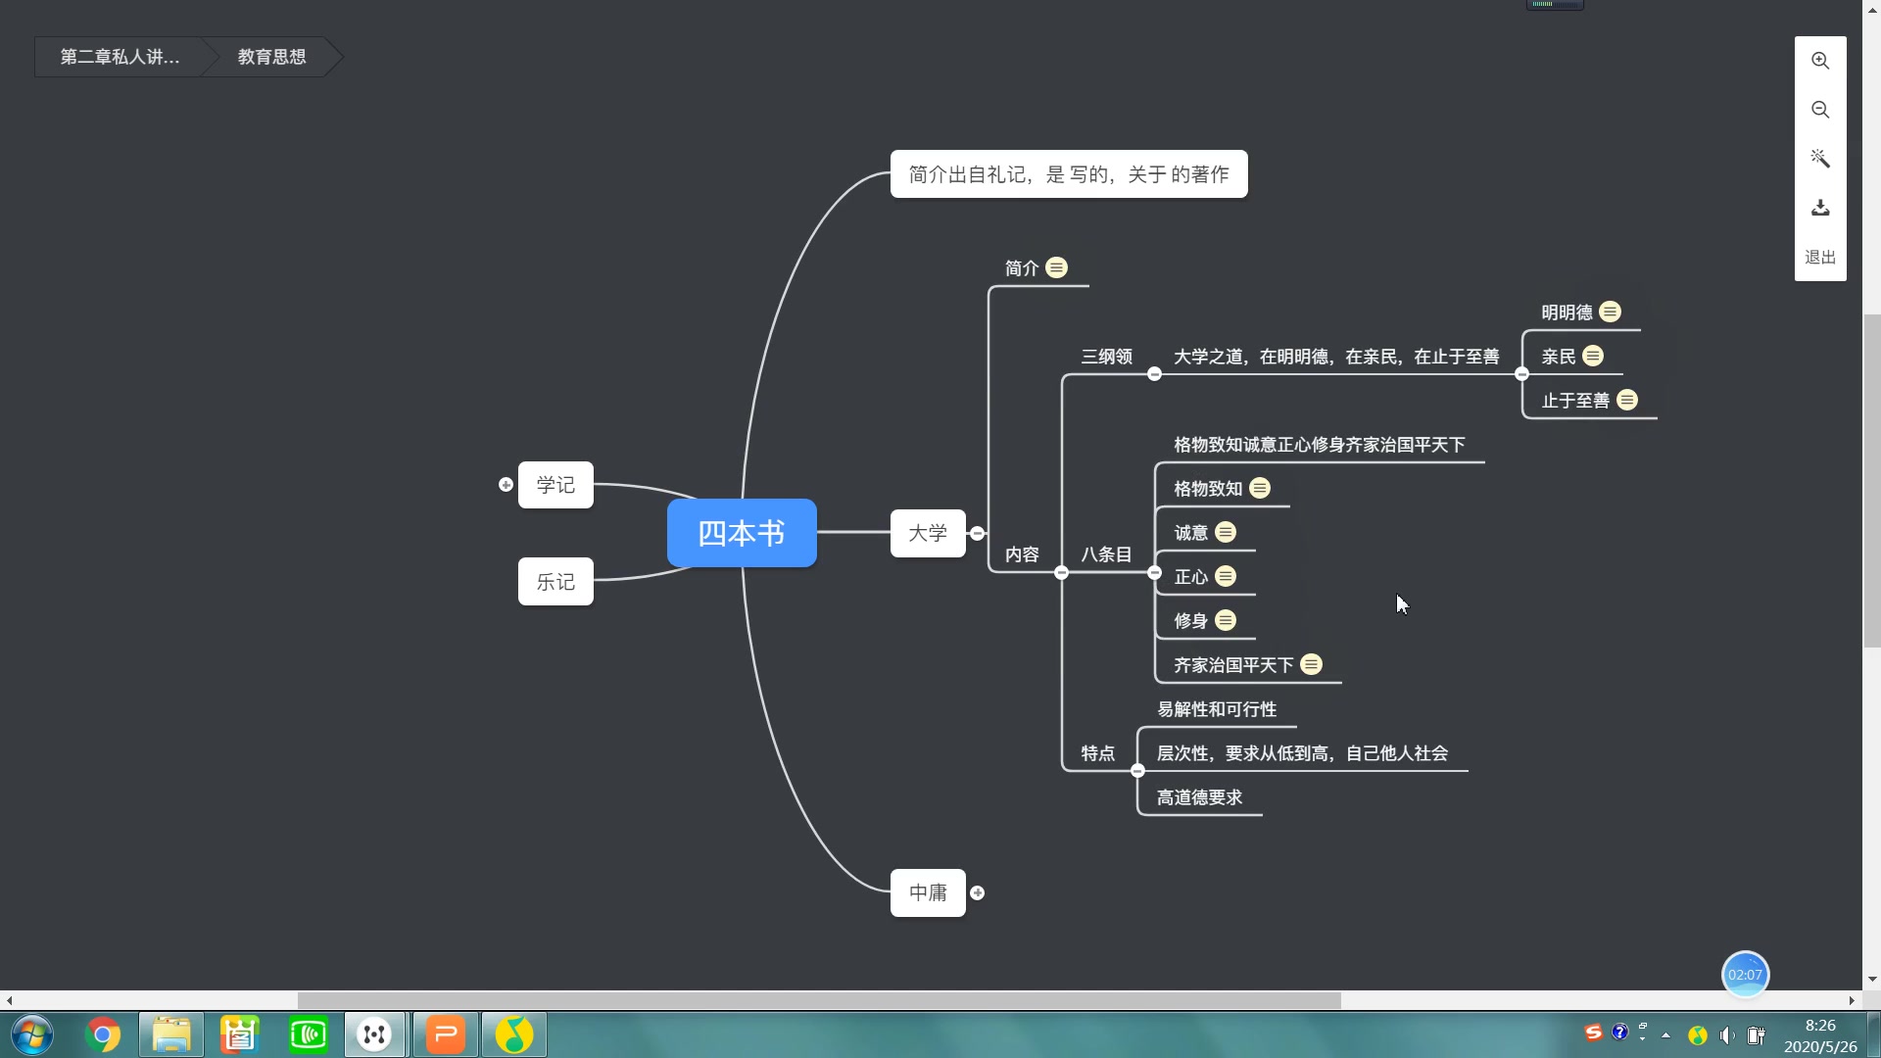Click the volume speaker tray icon
Screen dimensions: 1881x1058
pyautogui.click(x=1727, y=1035)
